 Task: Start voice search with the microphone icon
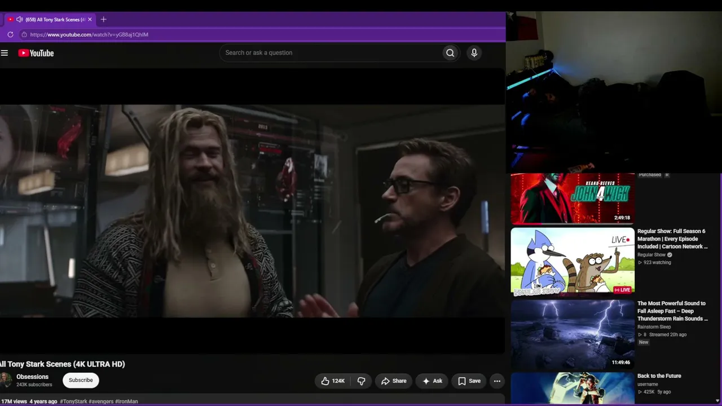click(474, 53)
